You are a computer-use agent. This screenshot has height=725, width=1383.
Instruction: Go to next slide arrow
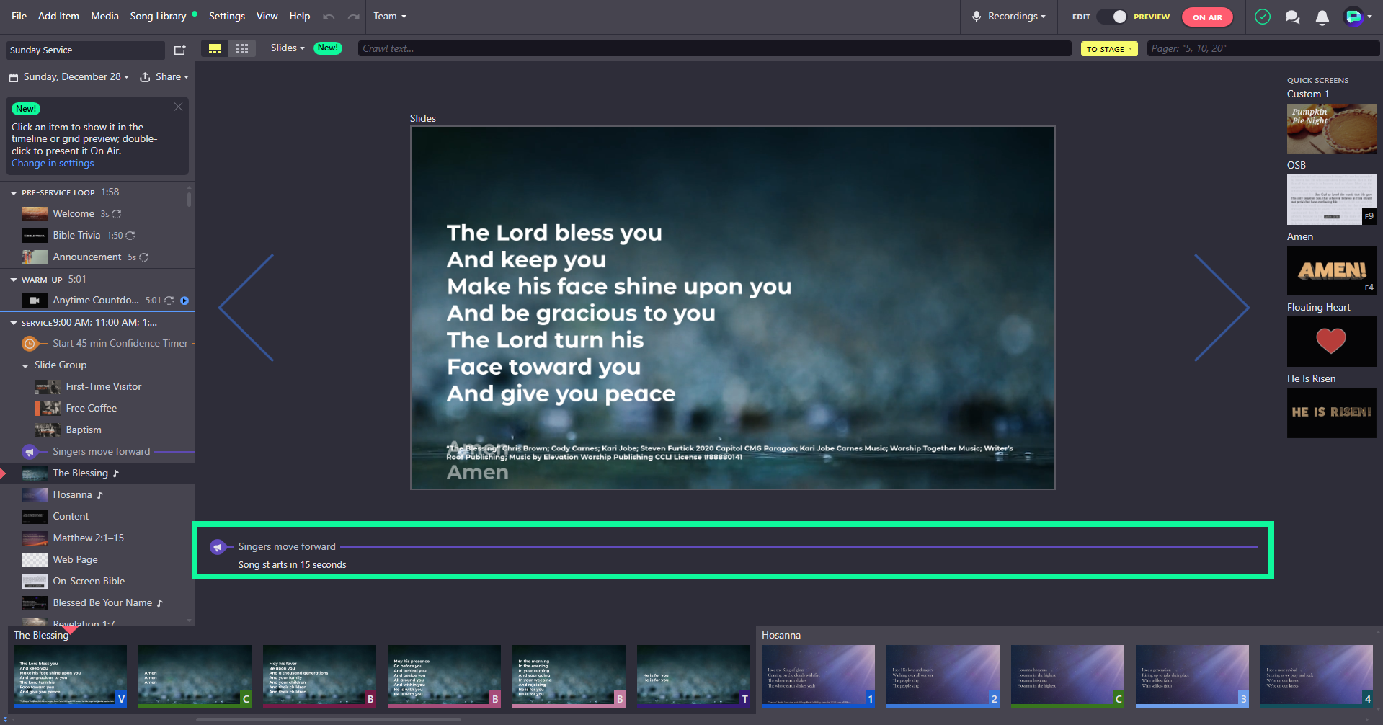click(x=1222, y=308)
